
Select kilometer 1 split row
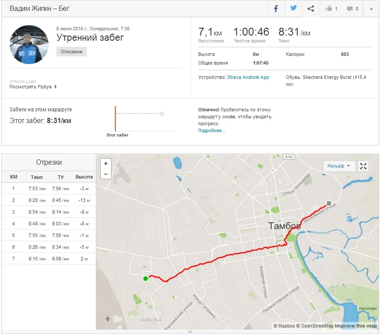point(49,188)
